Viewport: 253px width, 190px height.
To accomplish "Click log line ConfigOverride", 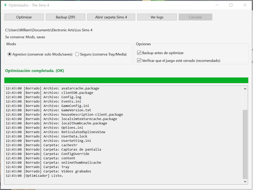I will 48,154.
